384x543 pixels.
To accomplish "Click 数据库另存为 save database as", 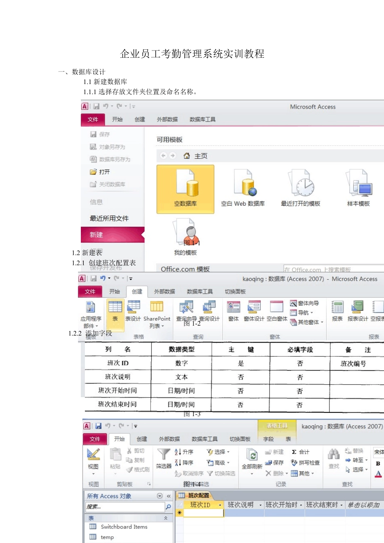I will [110, 159].
